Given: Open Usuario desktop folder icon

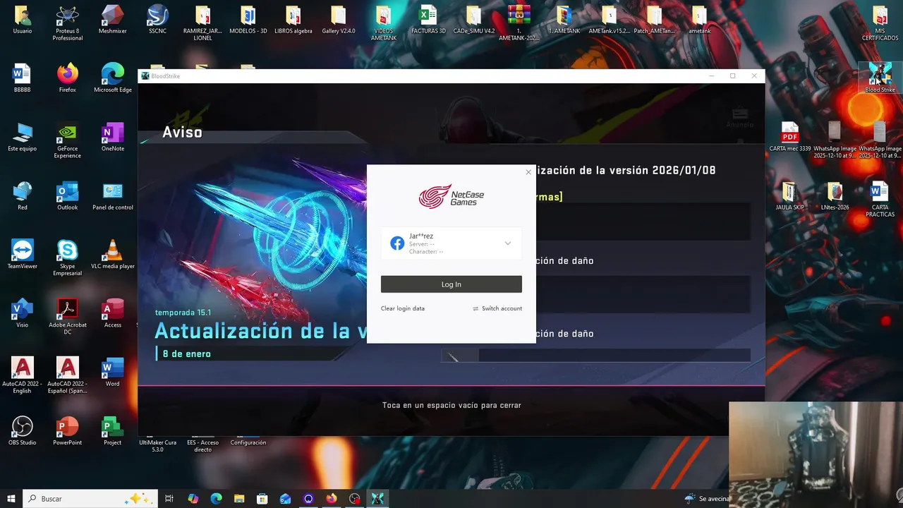Looking at the screenshot, I should tap(23, 20).
